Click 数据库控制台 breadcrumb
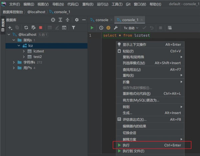200x156 pixels. [x=13, y=12]
